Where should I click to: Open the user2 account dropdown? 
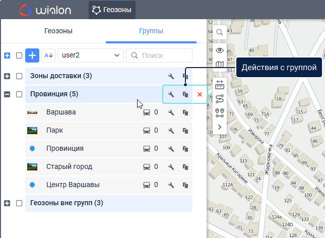[91, 55]
